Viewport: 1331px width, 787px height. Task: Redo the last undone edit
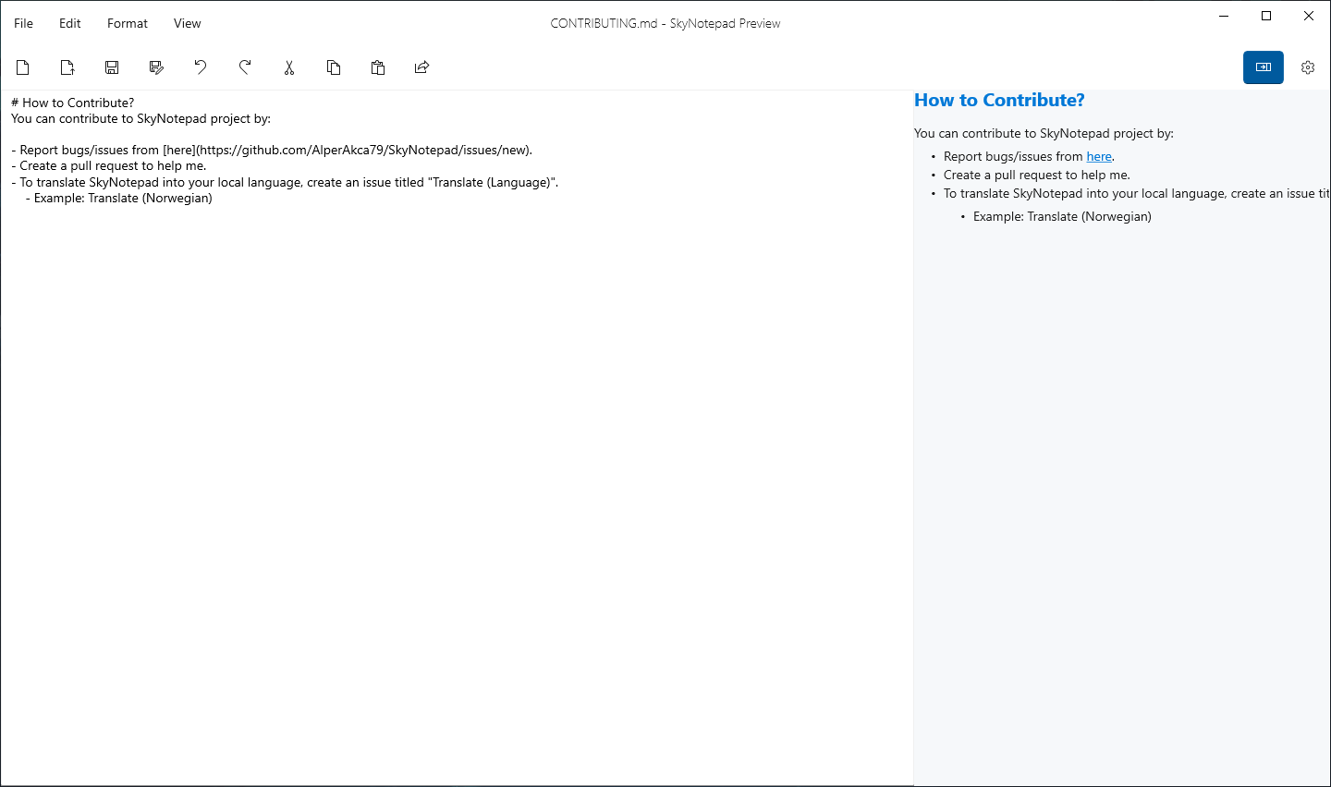click(245, 67)
